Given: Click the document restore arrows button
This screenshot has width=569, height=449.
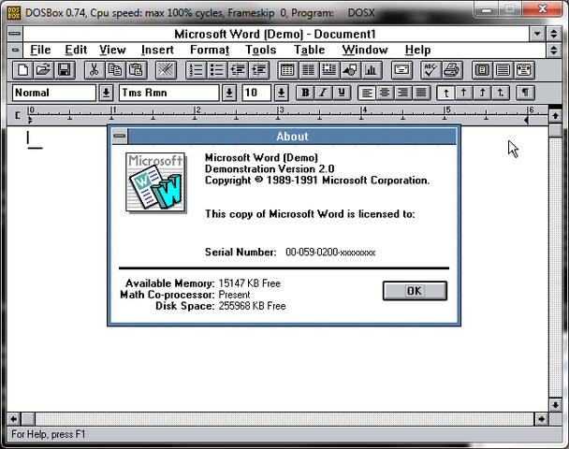Looking at the screenshot, I should pyautogui.click(x=554, y=51).
